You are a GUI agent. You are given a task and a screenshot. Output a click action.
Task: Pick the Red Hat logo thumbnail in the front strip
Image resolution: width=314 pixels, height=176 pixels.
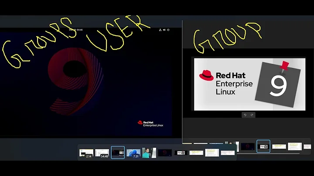(x=181, y=153)
